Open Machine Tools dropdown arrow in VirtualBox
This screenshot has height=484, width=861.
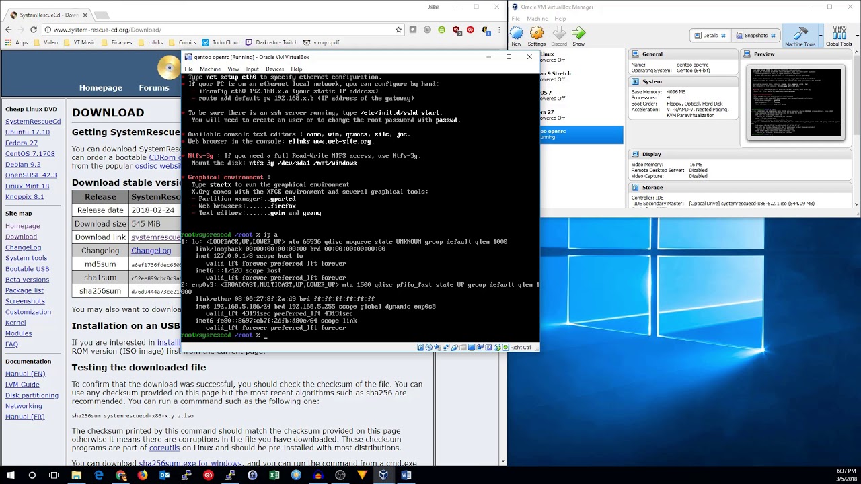[821, 36]
